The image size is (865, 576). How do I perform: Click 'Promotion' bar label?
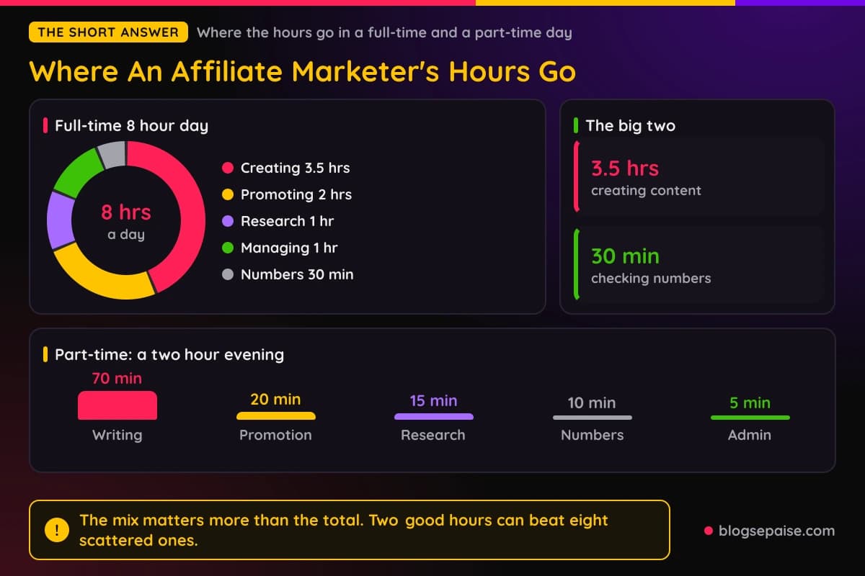click(275, 435)
